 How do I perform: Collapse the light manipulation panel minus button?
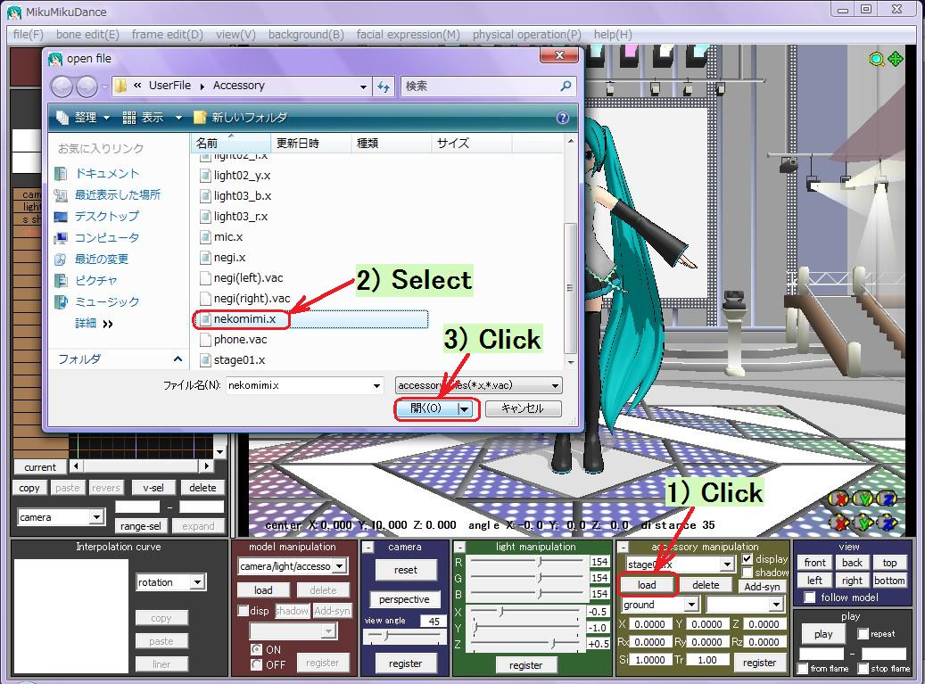pyautogui.click(x=460, y=548)
